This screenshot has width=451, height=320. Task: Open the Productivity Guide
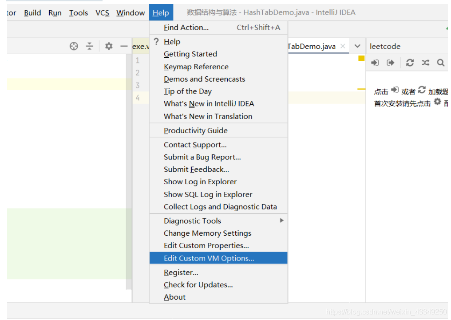[x=218, y=130]
